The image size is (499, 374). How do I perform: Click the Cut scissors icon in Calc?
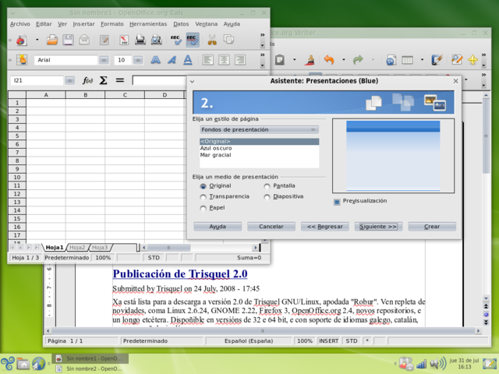click(212, 40)
